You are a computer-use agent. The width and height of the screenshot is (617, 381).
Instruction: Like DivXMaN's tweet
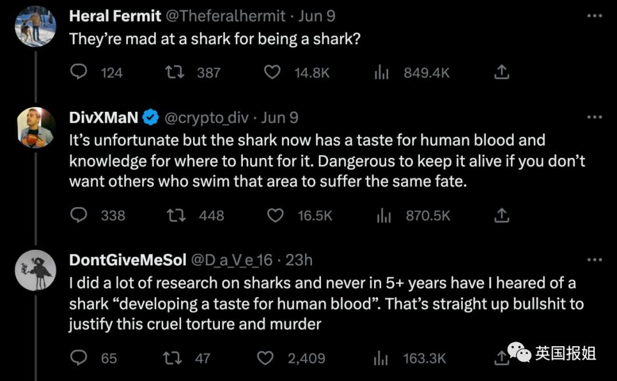(x=276, y=215)
